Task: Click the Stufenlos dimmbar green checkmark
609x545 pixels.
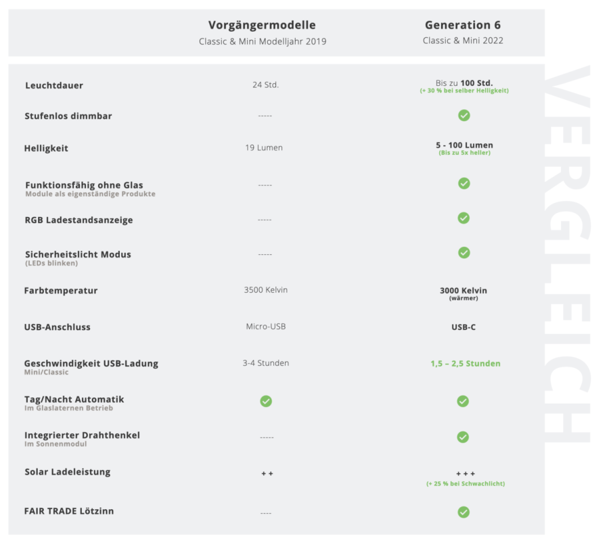Action: (464, 116)
